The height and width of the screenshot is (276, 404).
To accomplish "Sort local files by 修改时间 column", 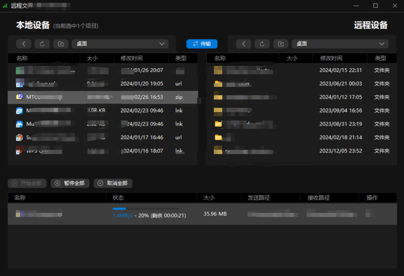I will [132, 59].
